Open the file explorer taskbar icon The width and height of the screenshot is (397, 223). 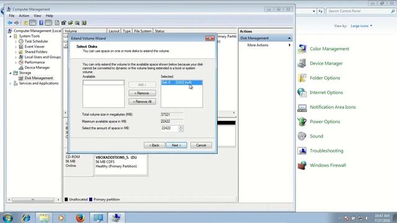click(44, 217)
